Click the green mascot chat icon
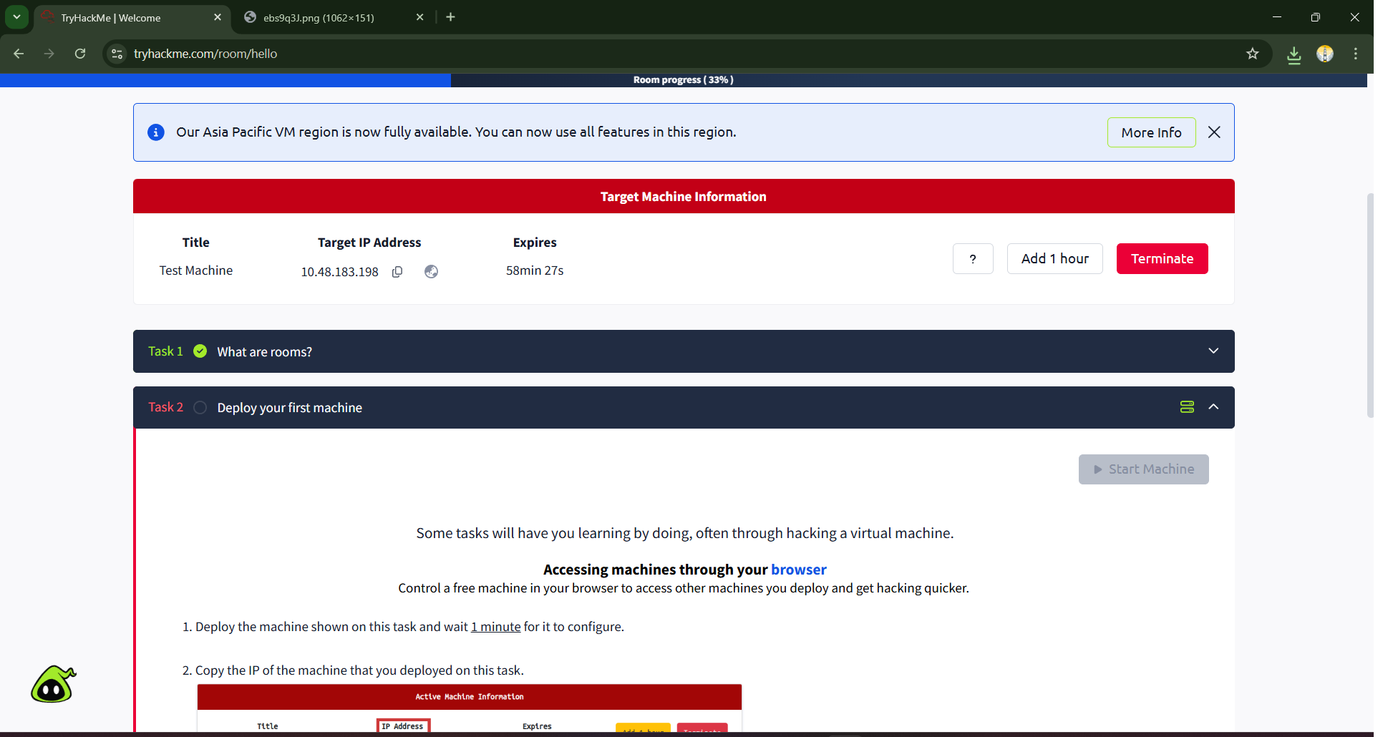This screenshot has height=737, width=1388. pyautogui.click(x=53, y=685)
